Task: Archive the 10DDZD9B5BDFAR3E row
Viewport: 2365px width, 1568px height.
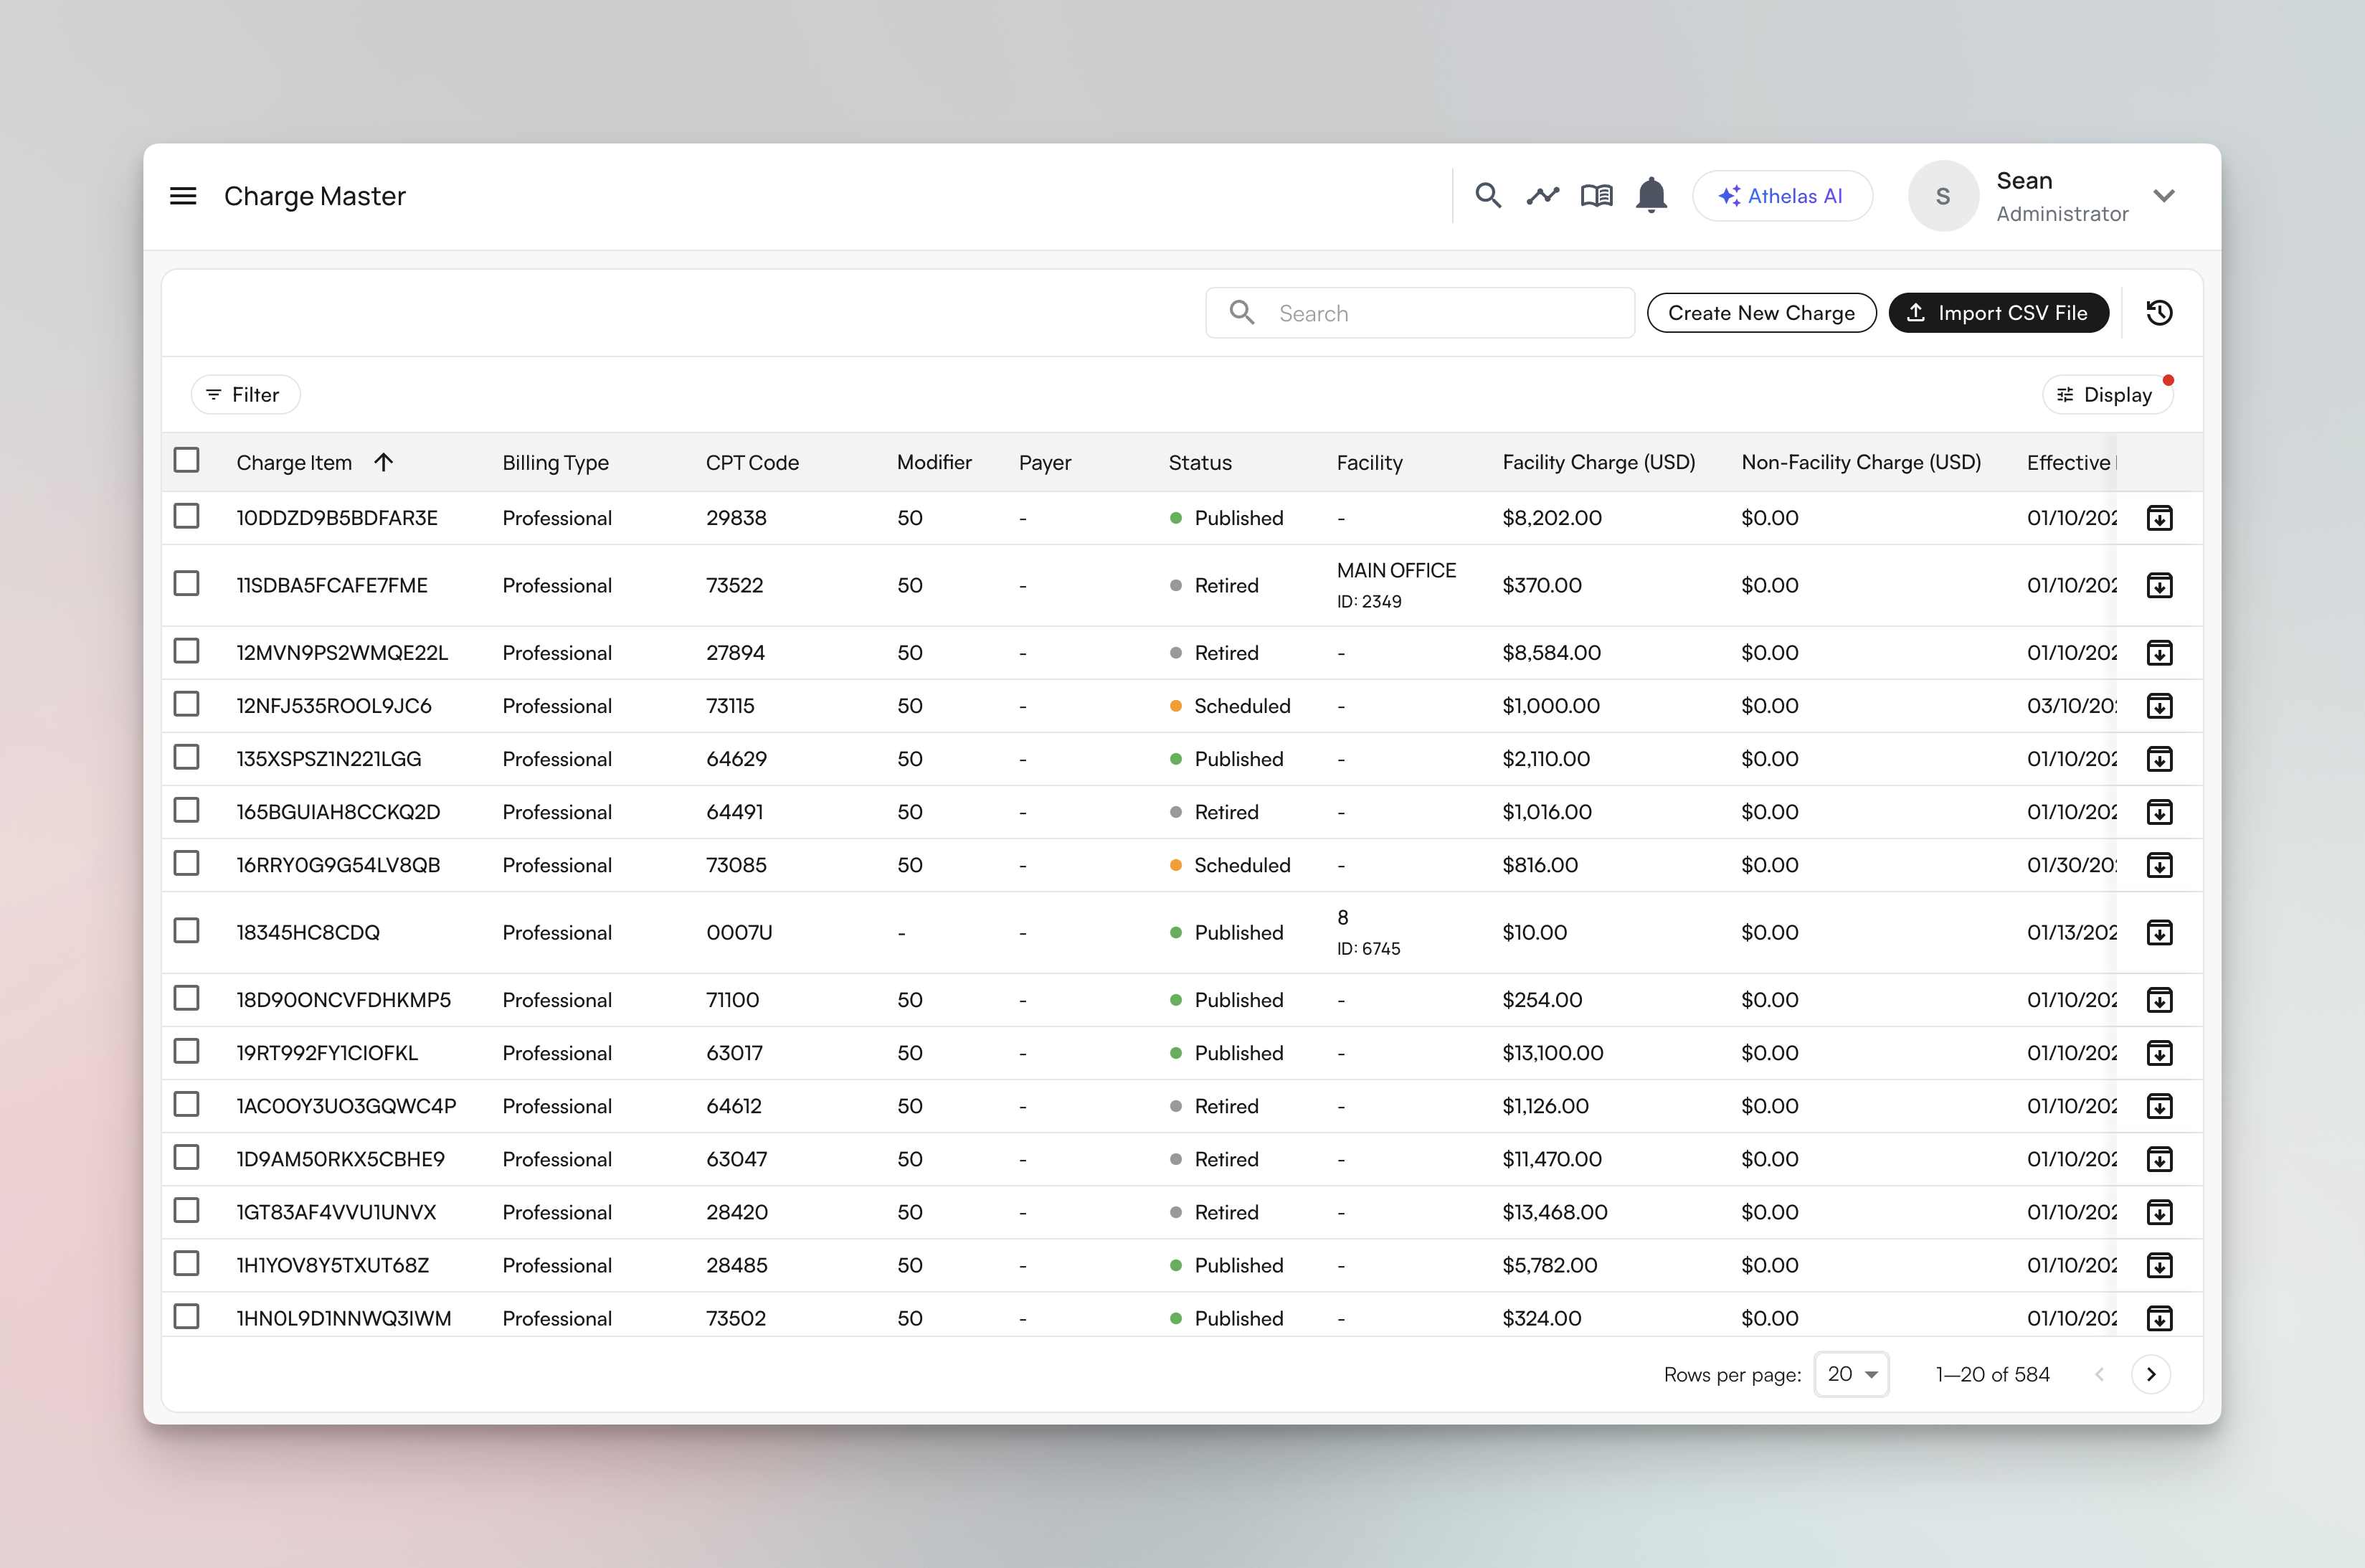Action: [2159, 518]
